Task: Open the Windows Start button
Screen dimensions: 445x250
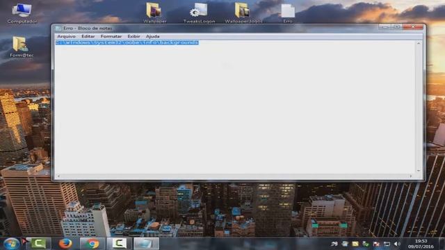Action: [x=12, y=244]
